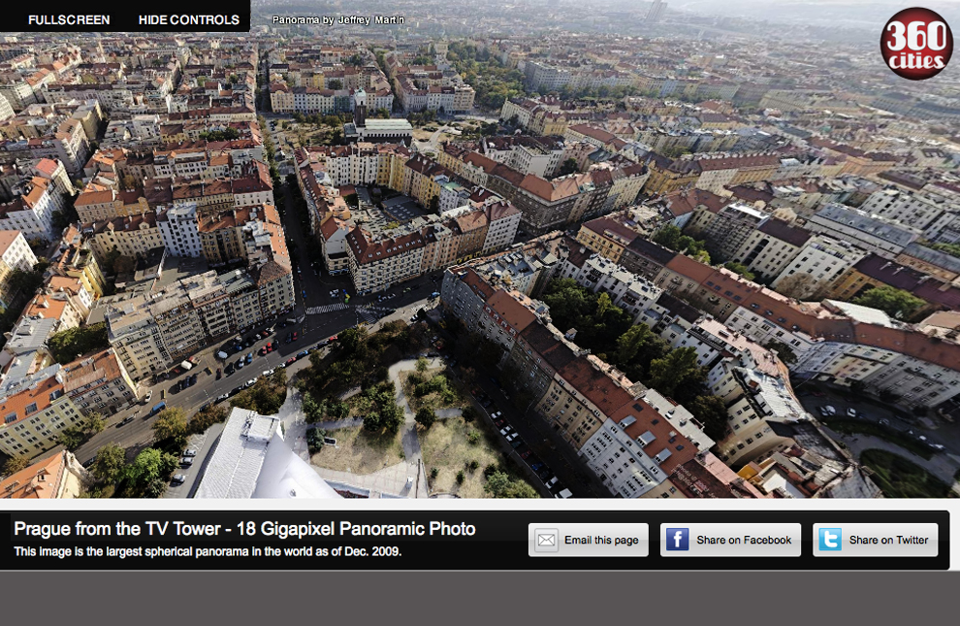Click the Facebook f icon
960x626 pixels.
[677, 541]
